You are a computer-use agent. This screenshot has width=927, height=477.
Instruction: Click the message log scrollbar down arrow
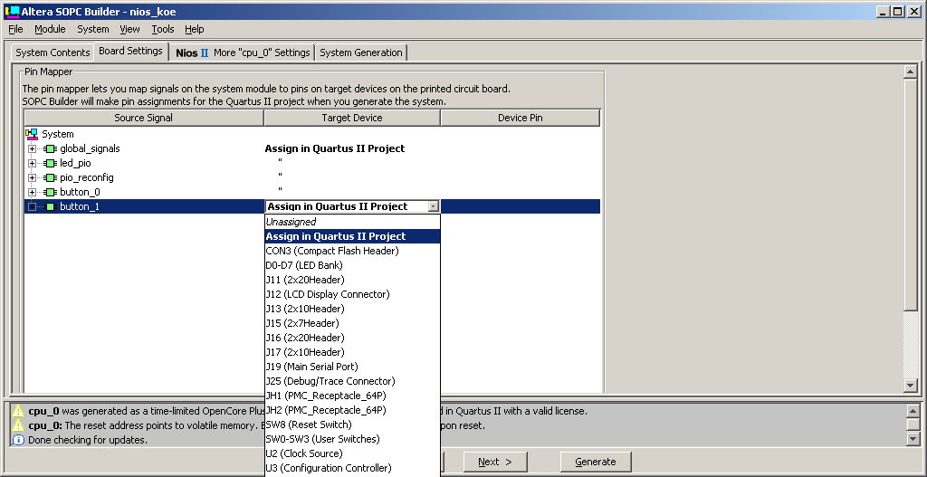tap(913, 439)
